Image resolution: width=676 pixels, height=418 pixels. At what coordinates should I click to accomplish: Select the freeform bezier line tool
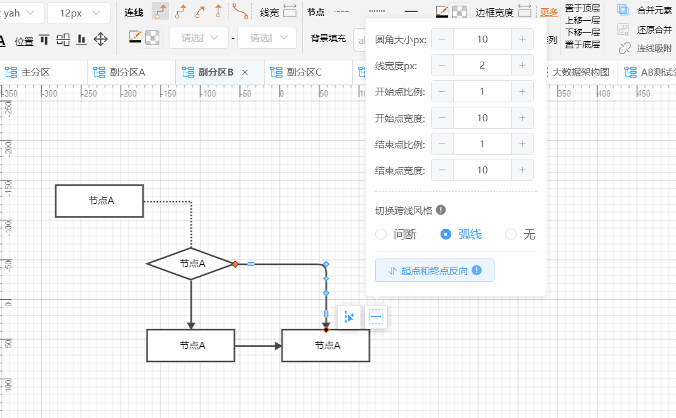coord(240,11)
